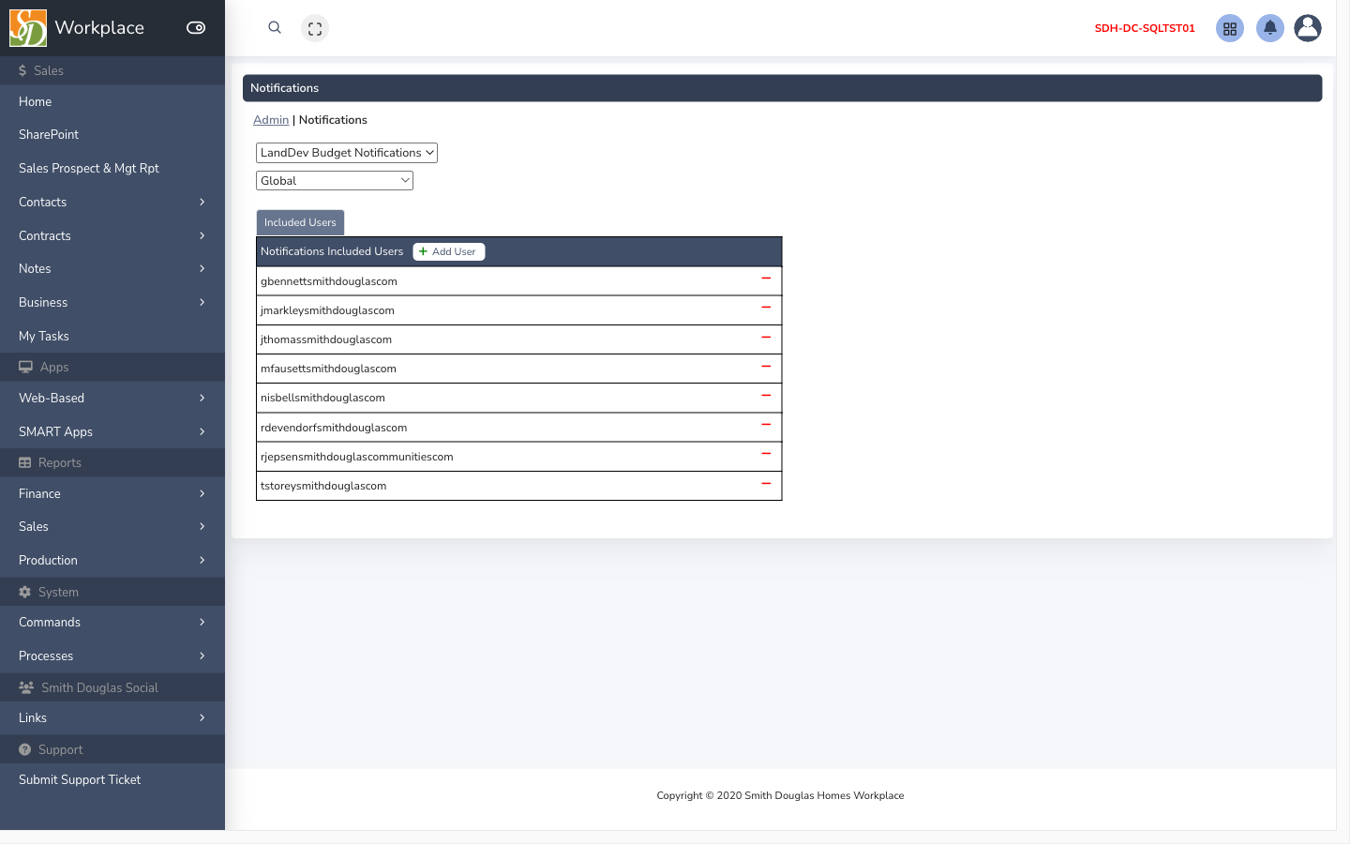Click the Apps monitor section header
This screenshot has height=844, width=1350.
112,368
